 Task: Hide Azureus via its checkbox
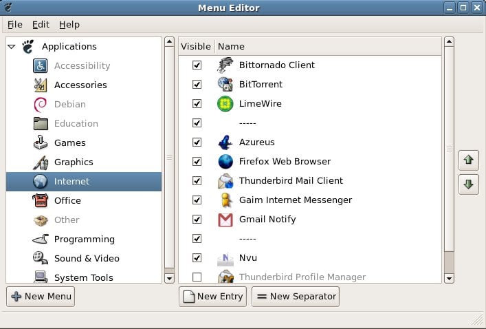(197, 142)
